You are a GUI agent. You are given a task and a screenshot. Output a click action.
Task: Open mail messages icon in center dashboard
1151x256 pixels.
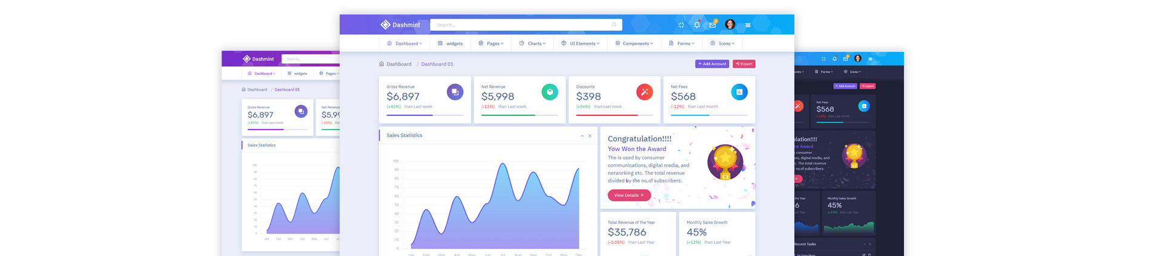coord(713,25)
